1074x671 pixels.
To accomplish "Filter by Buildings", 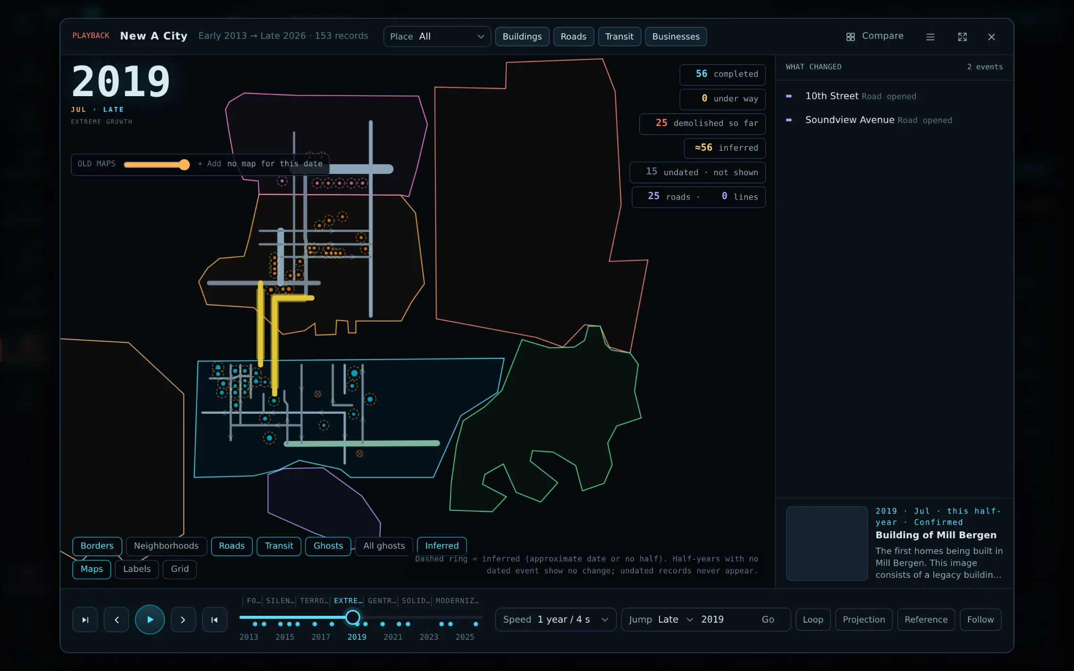I will (522, 37).
